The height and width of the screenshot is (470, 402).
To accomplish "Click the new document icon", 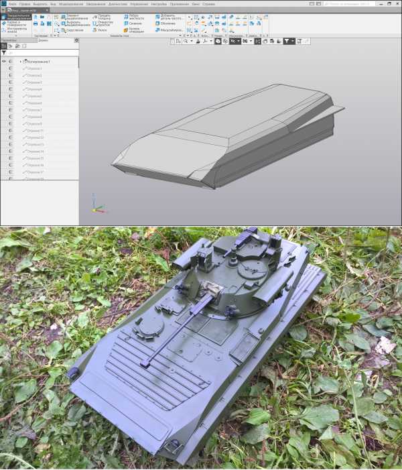I will coord(36,17).
